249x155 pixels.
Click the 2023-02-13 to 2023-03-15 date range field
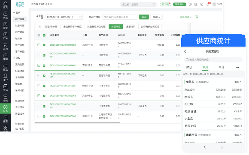pos(64,17)
